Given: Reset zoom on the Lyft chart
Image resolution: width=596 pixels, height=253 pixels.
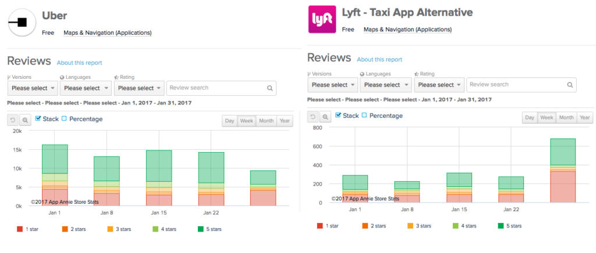Looking at the screenshot, I should 313,117.
